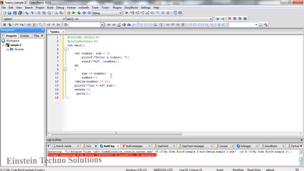Open the Search results log tab

coord(64,146)
